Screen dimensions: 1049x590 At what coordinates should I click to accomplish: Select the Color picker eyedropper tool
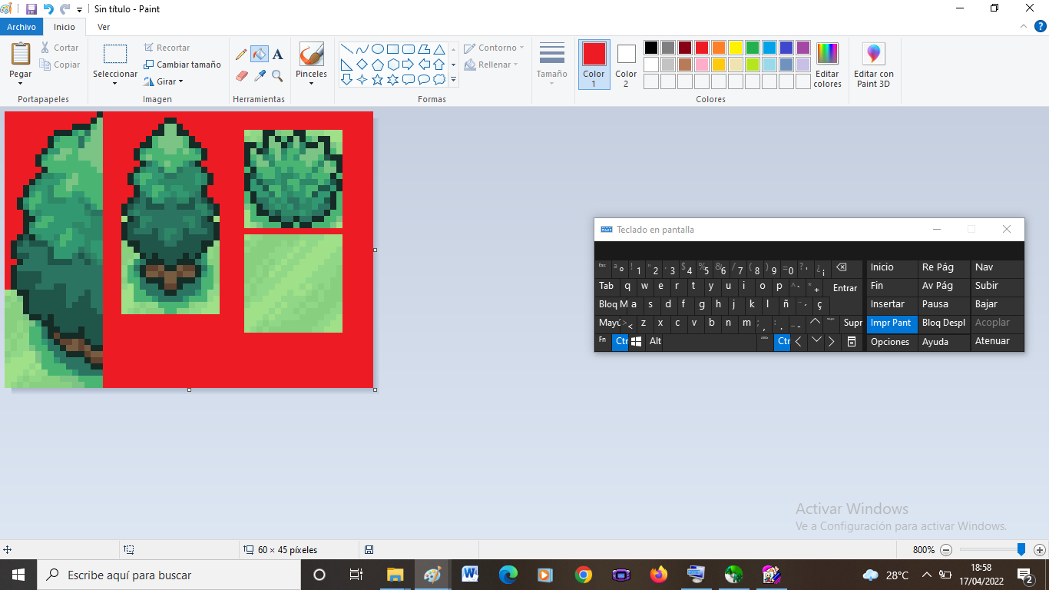260,76
